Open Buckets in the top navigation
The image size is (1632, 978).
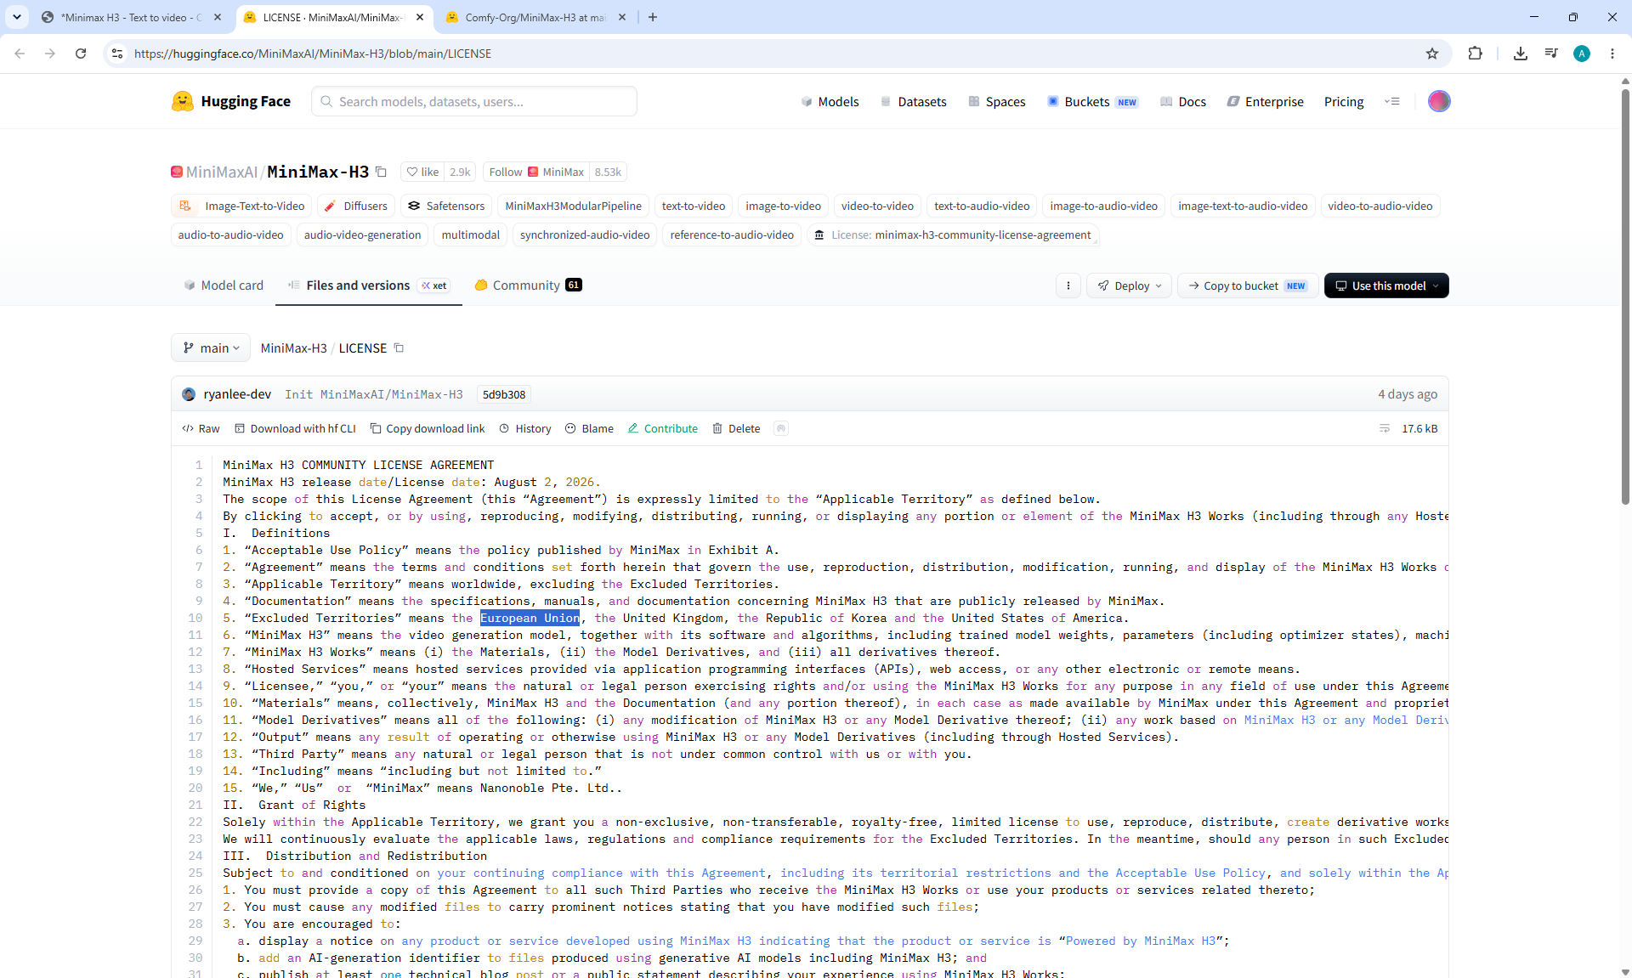point(1092,101)
